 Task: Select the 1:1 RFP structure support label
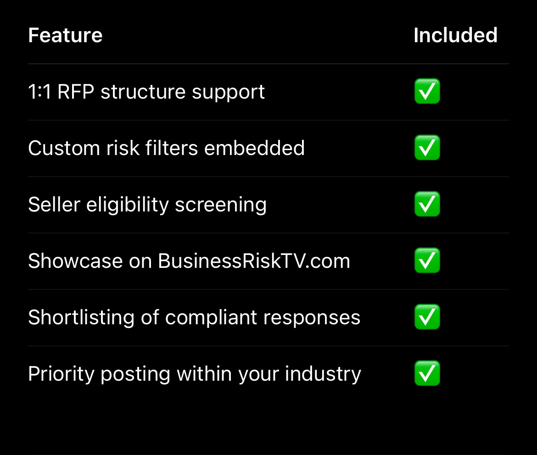pyautogui.click(x=146, y=92)
